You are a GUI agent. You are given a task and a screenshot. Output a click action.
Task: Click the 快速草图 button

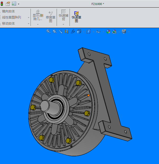point(76,17)
